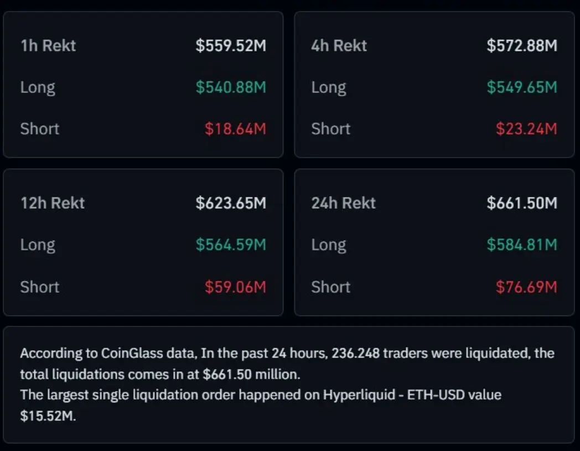This screenshot has width=580, height=451.
Task: Click the 24h Rekt total $661.50M
Action: pos(522,203)
